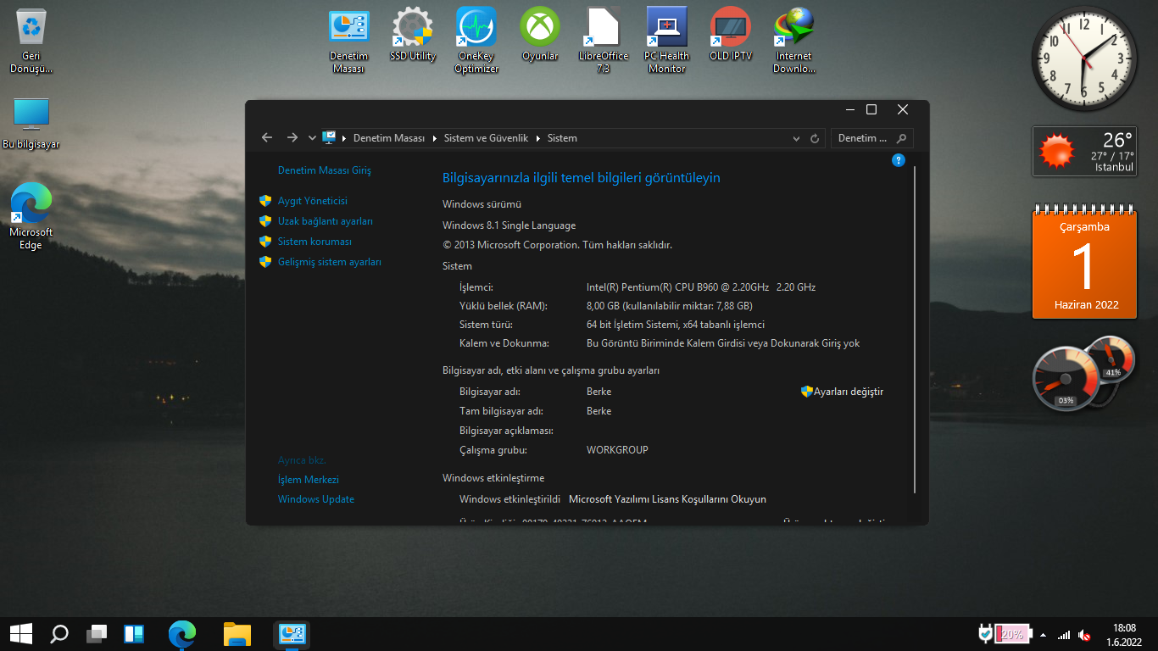Open recent locations dropdown arrow
This screenshot has height=651, width=1158.
coord(312,138)
